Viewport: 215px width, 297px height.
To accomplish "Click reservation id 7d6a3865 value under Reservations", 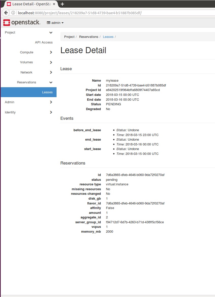I will 135,175.
